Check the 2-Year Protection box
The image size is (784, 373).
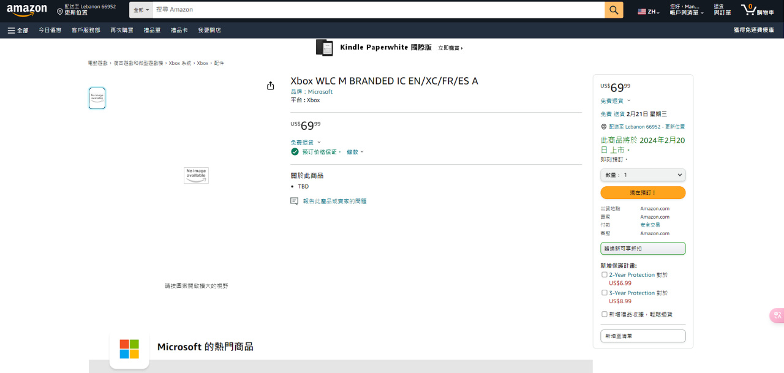tap(605, 275)
